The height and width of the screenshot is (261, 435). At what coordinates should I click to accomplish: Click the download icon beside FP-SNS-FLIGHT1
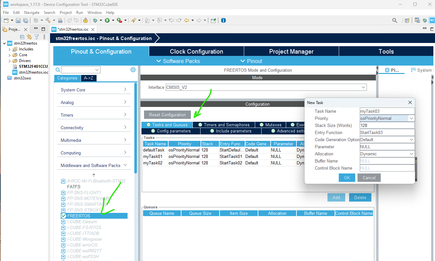click(63, 193)
